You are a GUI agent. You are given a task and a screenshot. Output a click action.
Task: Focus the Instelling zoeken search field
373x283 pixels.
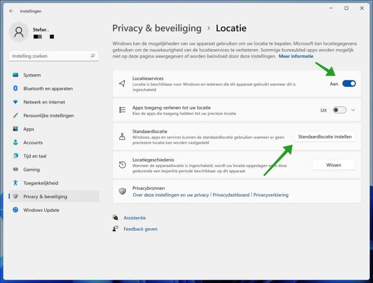[x=54, y=56]
